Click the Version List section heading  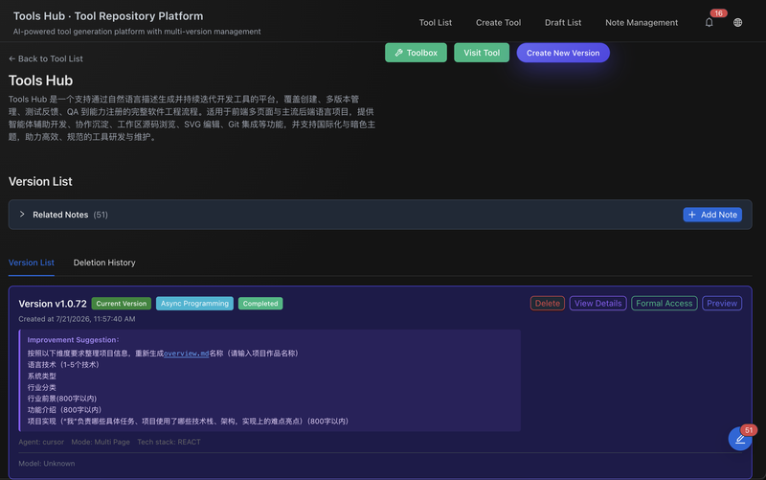pyautogui.click(x=40, y=181)
